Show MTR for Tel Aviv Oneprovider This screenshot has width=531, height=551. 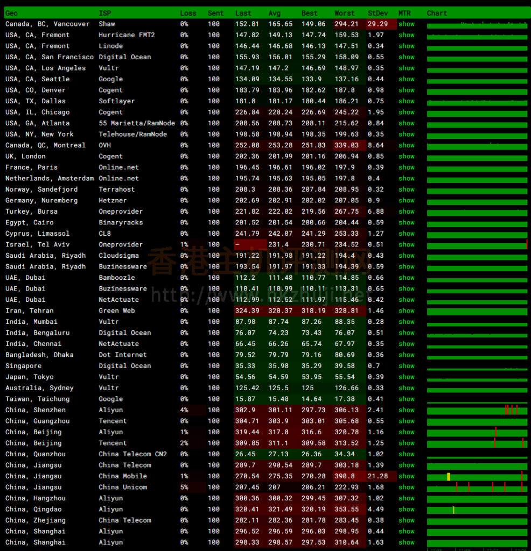407,245
